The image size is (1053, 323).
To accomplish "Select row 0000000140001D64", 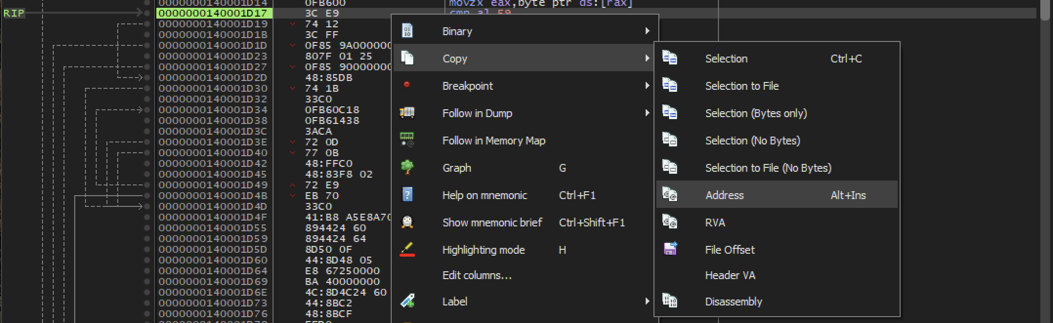I will pyautogui.click(x=213, y=271).
